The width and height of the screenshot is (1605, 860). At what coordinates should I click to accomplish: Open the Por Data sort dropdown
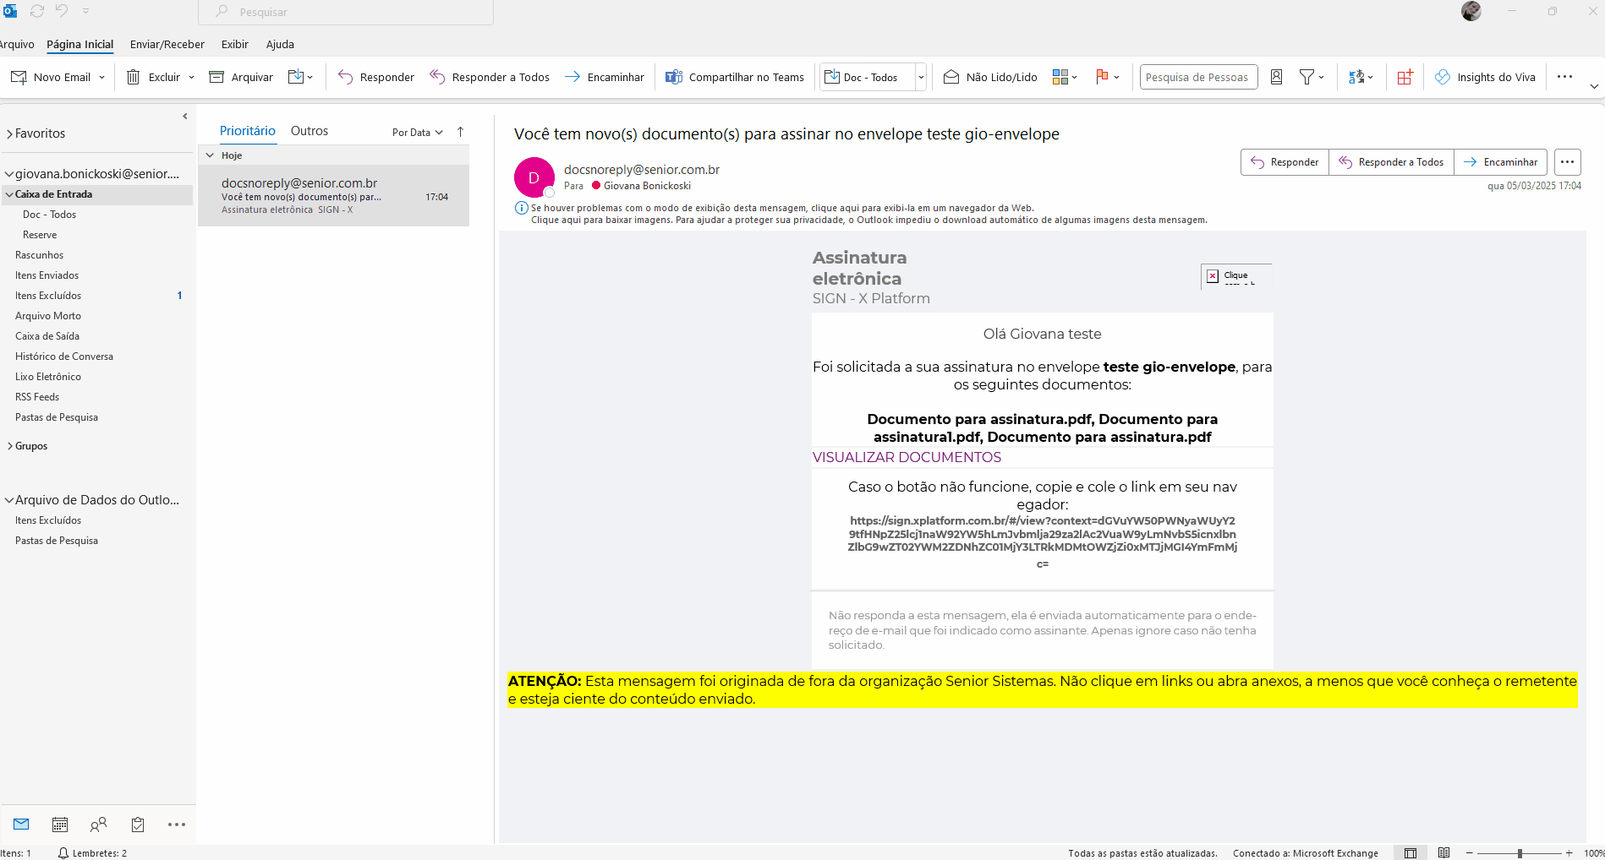click(x=418, y=133)
